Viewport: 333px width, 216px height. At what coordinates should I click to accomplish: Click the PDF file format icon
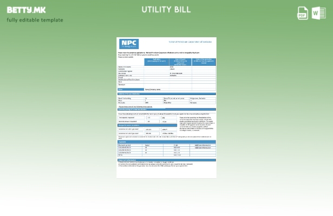click(x=303, y=13)
